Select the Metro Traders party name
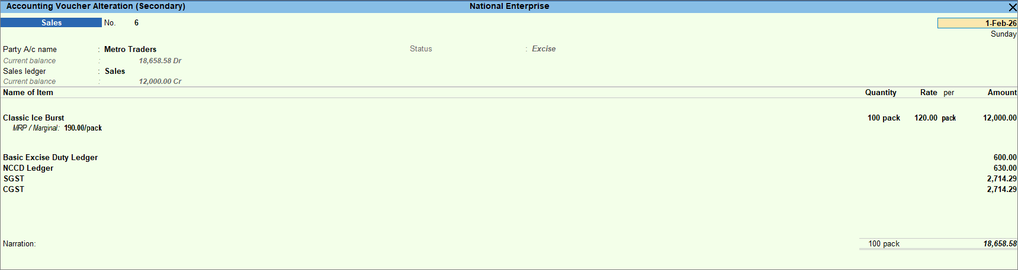Viewport: 1018px width, 270px height. coord(130,50)
